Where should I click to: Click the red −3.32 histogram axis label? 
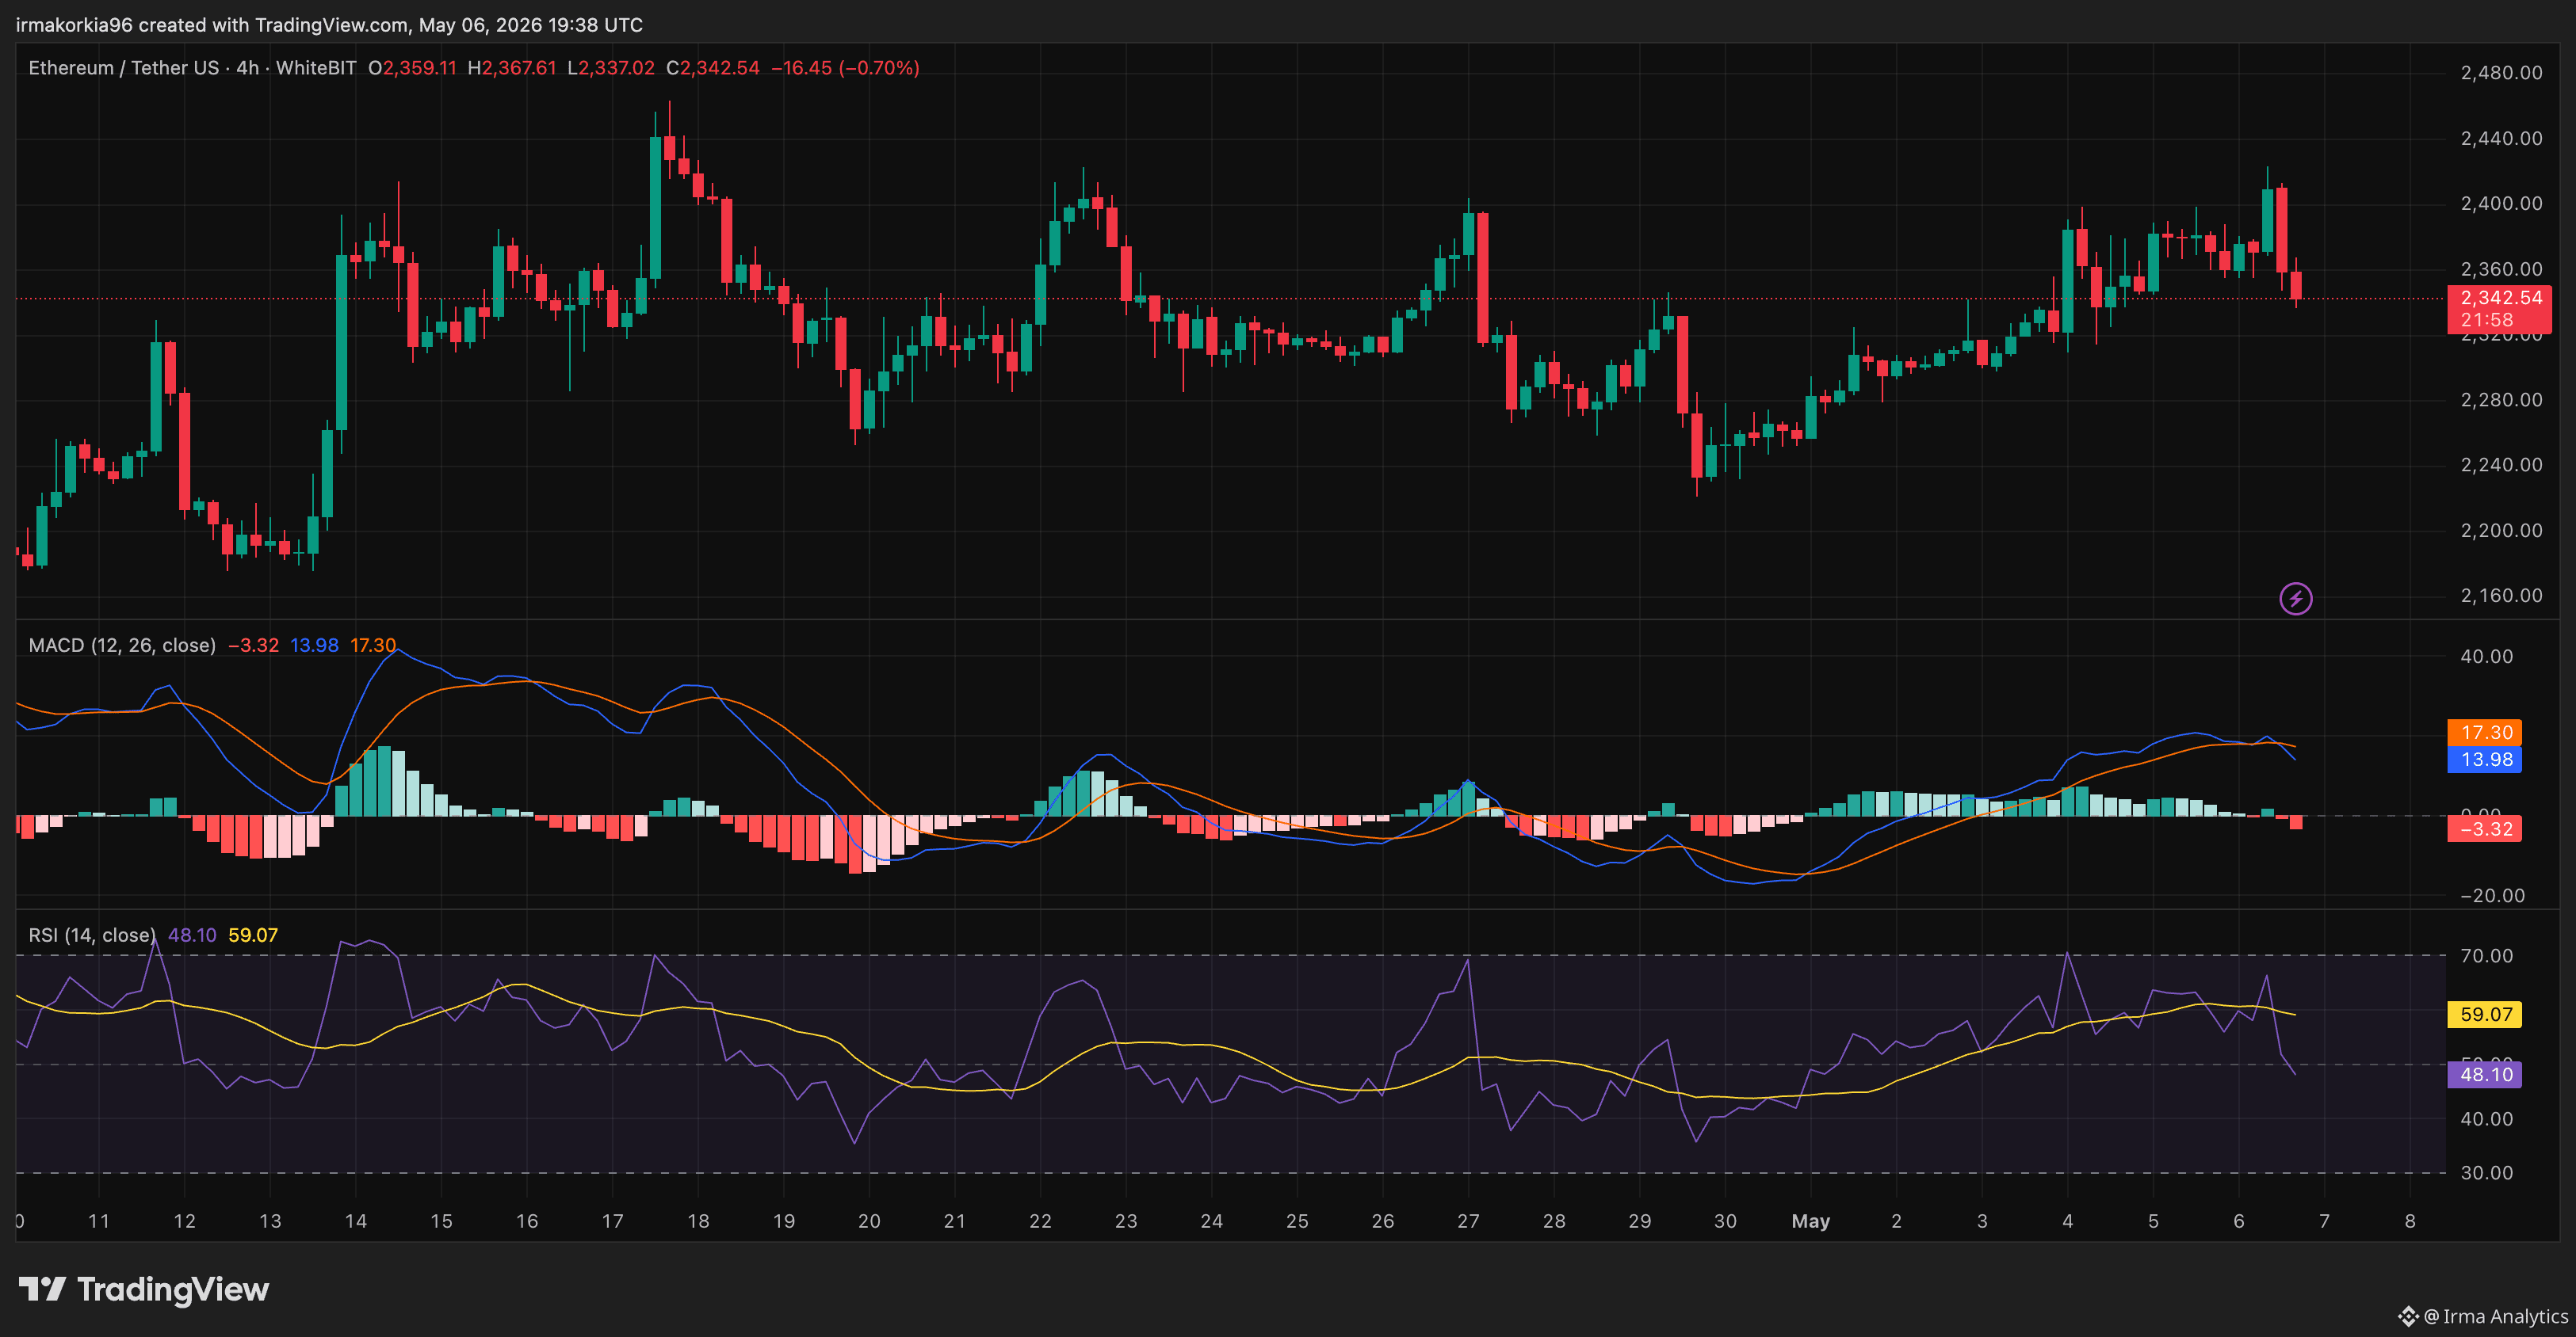(2484, 828)
